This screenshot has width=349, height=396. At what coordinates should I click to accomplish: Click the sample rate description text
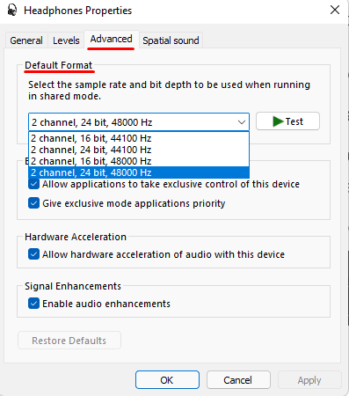pyautogui.click(x=169, y=91)
